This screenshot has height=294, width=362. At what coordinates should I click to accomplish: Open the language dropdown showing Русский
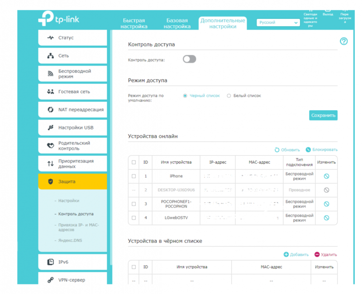(278, 22)
